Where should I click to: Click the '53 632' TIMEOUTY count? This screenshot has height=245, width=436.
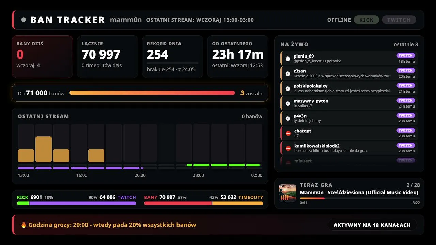tap(229, 197)
